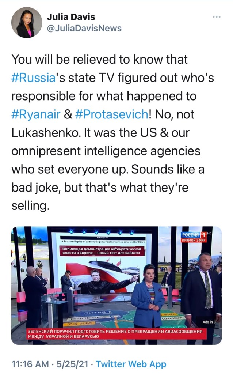The width and height of the screenshot is (233, 374).
Task: Click the dark Russian headline caption in video
Action: pyautogui.click(x=102, y=252)
